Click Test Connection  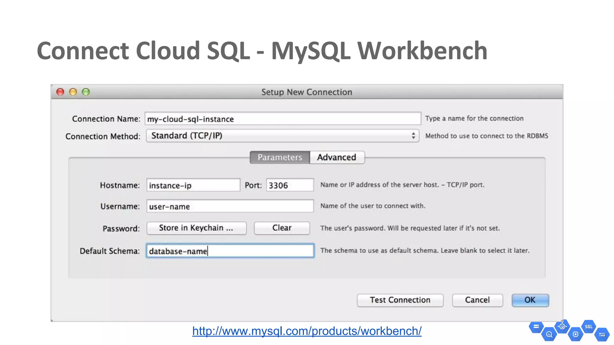pyautogui.click(x=400, y=300)
